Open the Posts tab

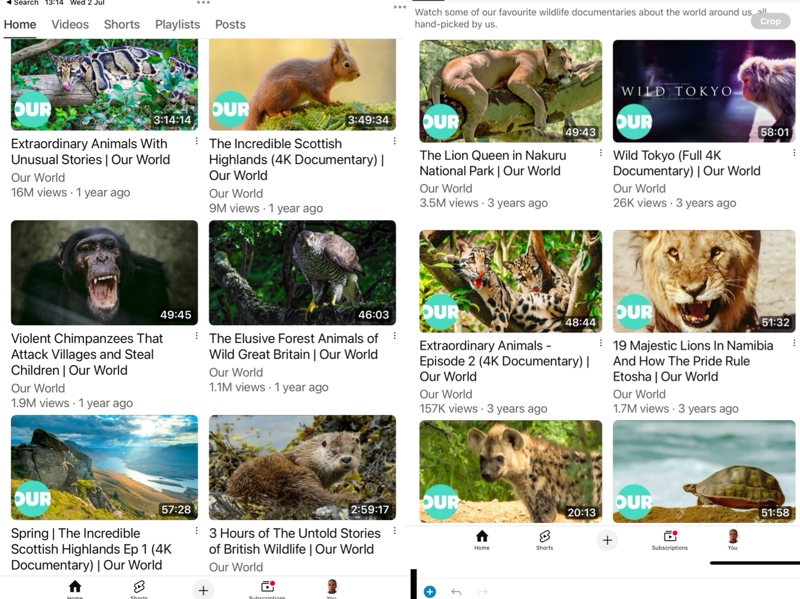click(x=230, y=25)
